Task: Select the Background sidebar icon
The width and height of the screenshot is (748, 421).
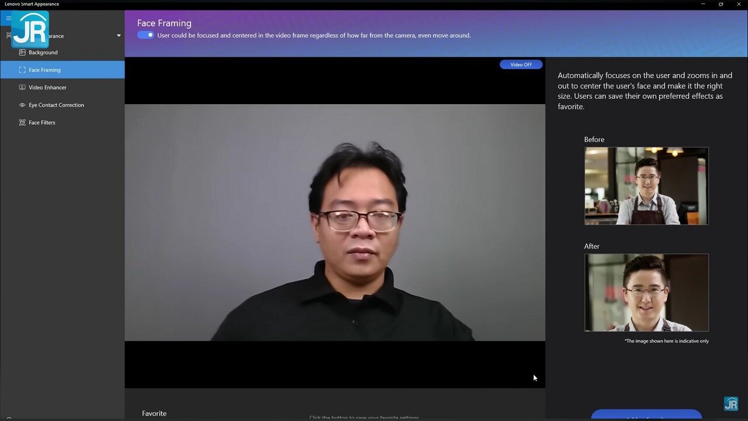Action: pyautogui.click(x=22, y=52)
